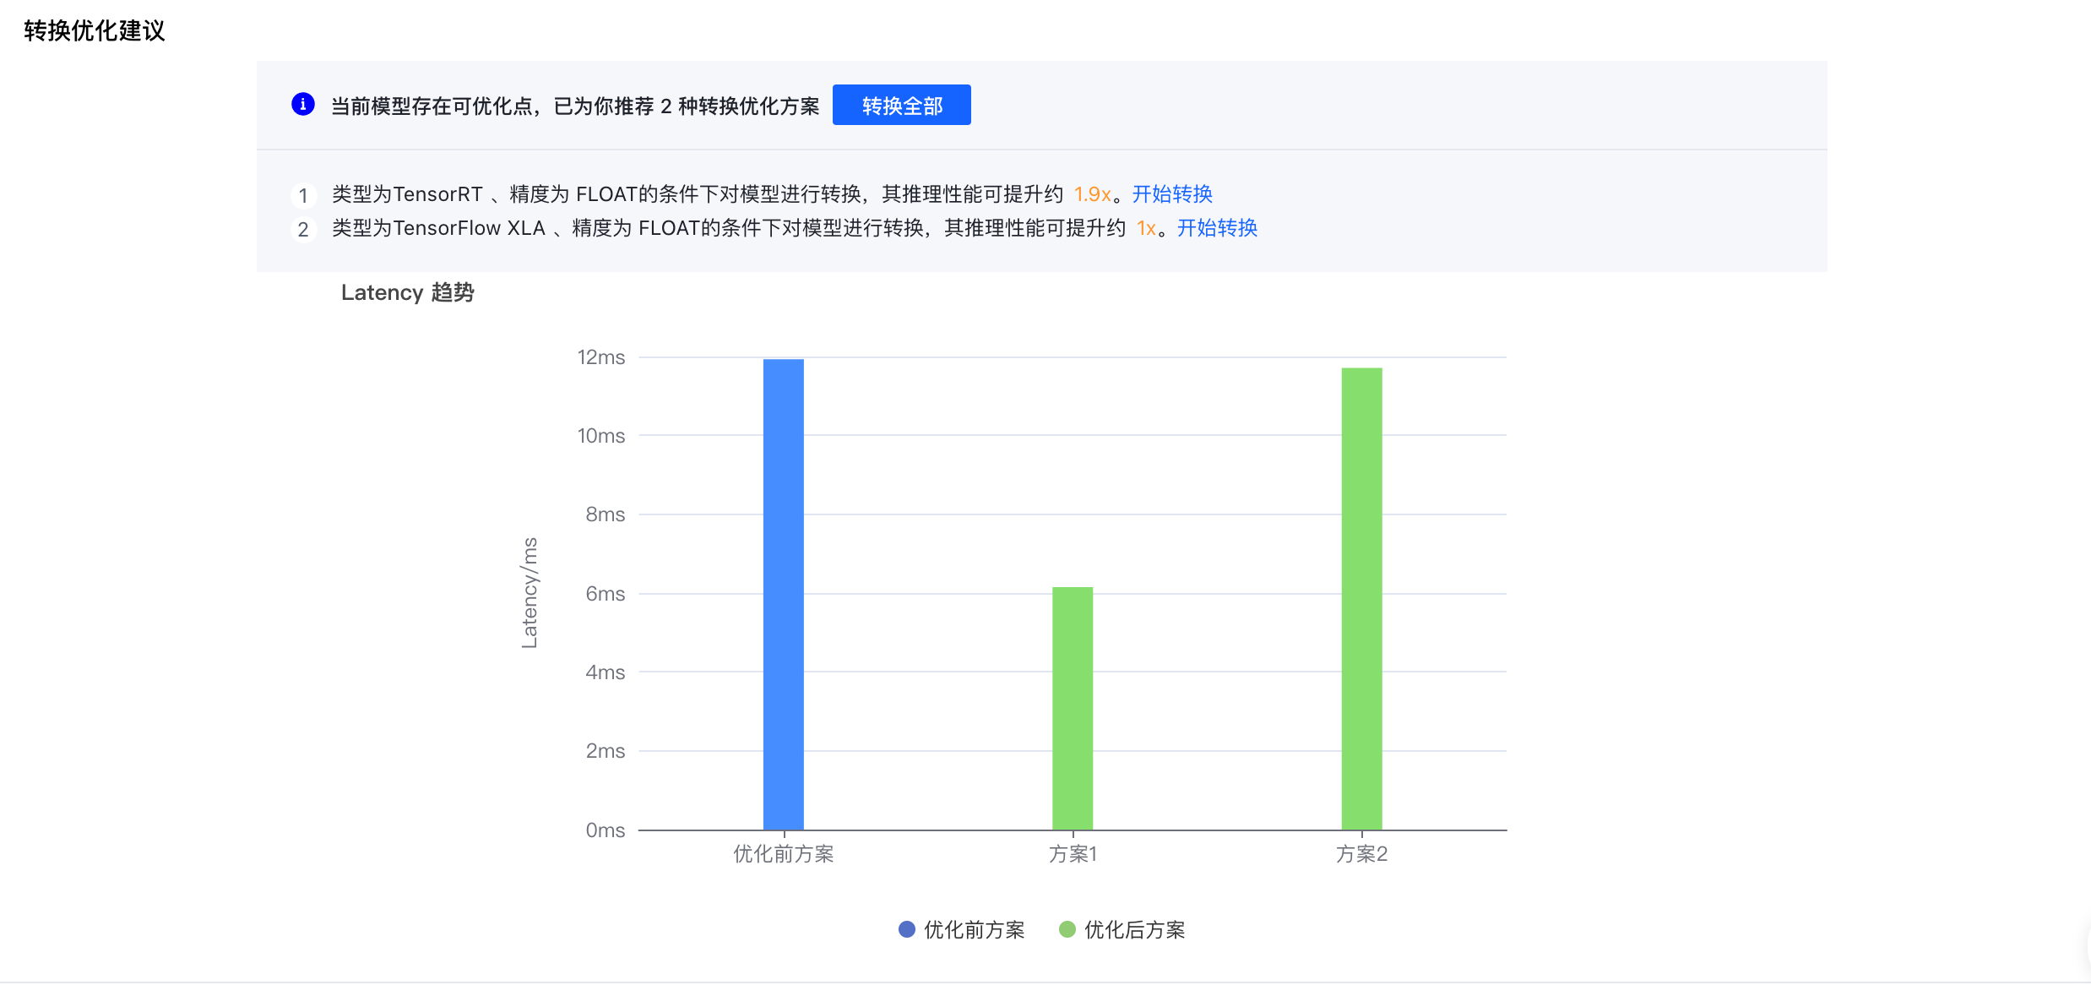
Task: Click the blue info icon
Action: click(302, 105)
